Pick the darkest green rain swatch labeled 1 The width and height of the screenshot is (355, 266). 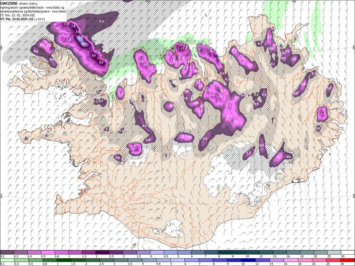64,260
